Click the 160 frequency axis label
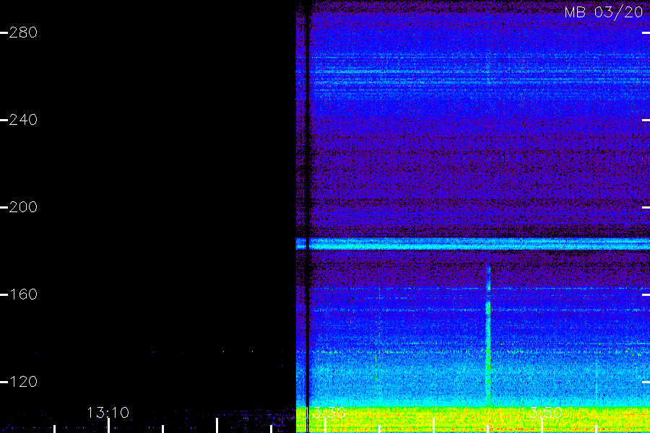Viewport: 650px width, 433px height. click(23, 294)
